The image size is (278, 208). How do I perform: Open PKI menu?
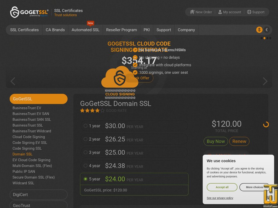tap(147, 30)
